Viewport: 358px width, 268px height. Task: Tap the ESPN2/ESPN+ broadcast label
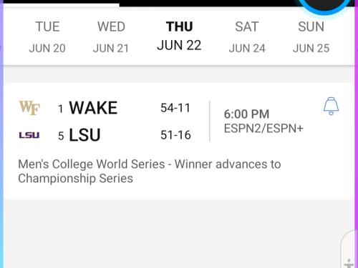263,129
